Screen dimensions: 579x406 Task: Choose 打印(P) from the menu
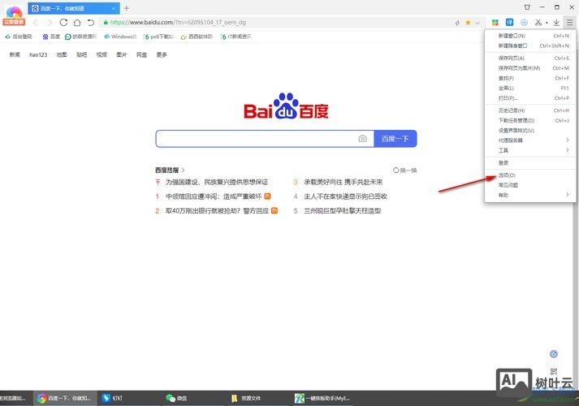530,98
